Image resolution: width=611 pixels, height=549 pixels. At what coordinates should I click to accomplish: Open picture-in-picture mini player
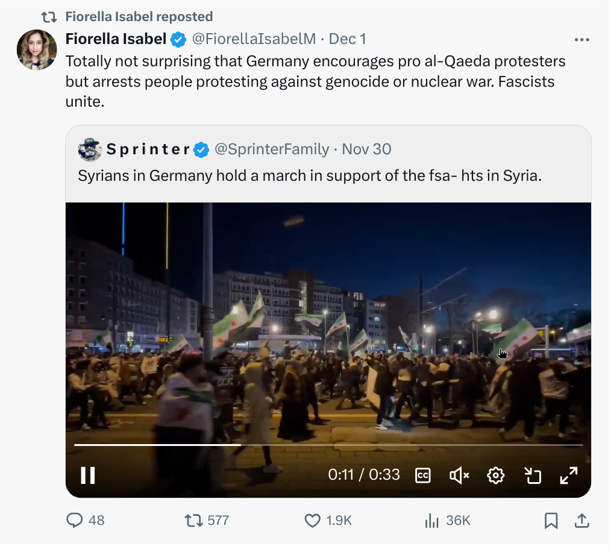(532, 475)
